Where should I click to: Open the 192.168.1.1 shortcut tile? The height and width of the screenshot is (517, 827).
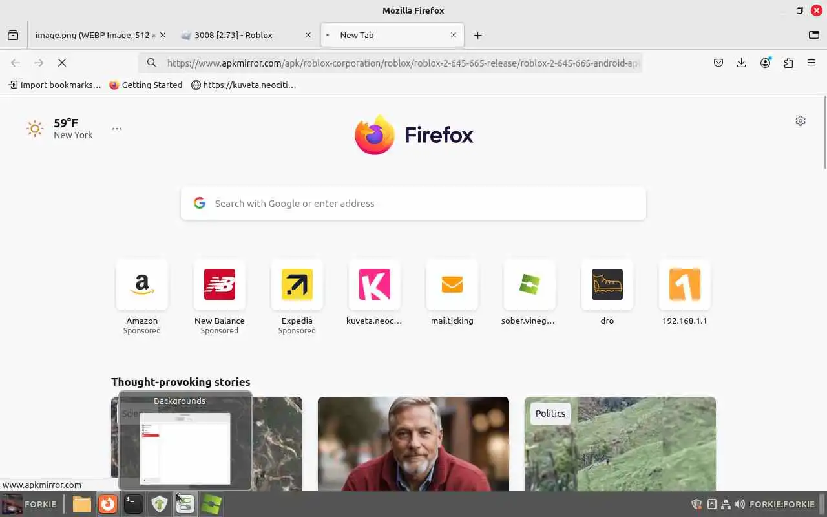coord(685,292)
